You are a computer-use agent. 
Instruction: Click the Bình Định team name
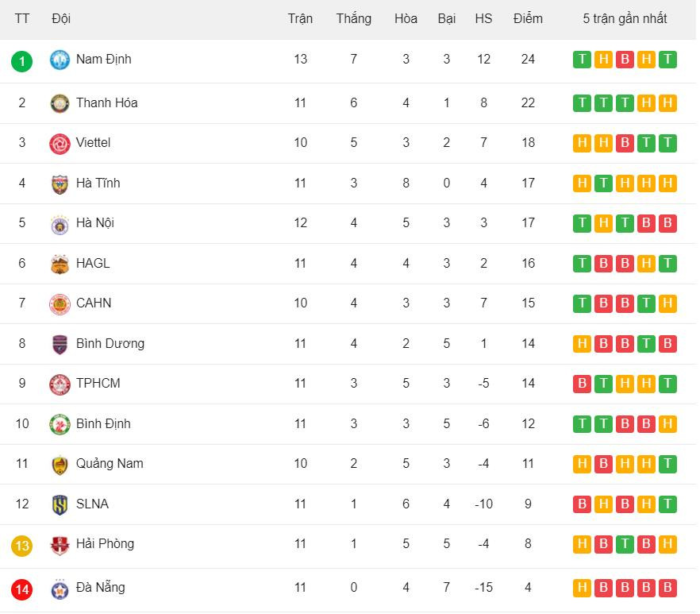(103, 423)
